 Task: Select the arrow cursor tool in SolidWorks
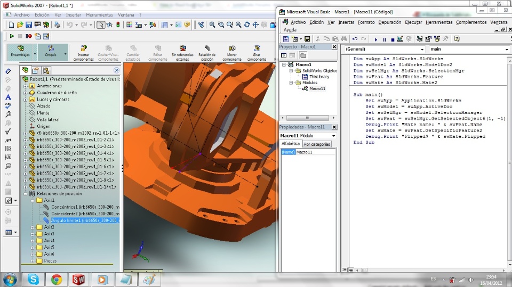click(101, 25)
